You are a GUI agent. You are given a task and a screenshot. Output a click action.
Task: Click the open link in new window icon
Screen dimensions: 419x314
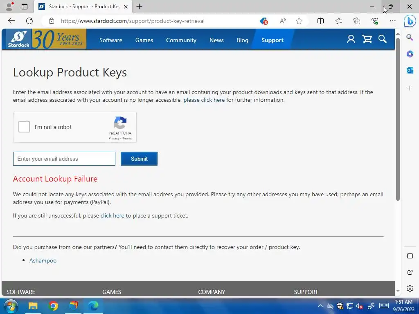pyautogui.click(x=410, y=272)
